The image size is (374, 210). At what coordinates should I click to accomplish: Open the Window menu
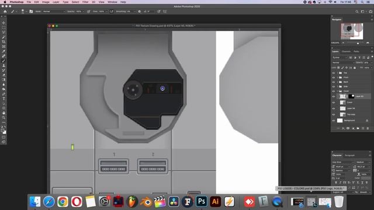click(112, 2)
